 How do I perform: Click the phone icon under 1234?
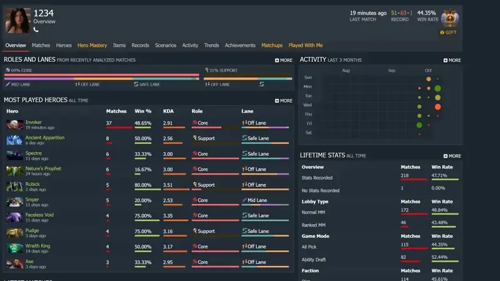coord(36,29)
